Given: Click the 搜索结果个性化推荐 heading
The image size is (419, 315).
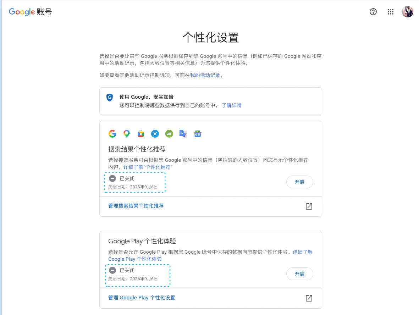Looking at the screenshot, I should (x=137, y=149).
